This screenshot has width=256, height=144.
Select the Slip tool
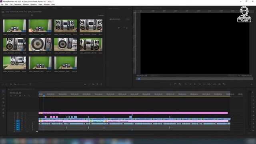4,106
